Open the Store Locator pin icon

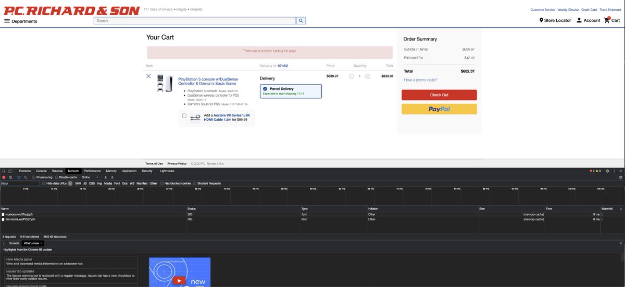(x=541, y=20)
